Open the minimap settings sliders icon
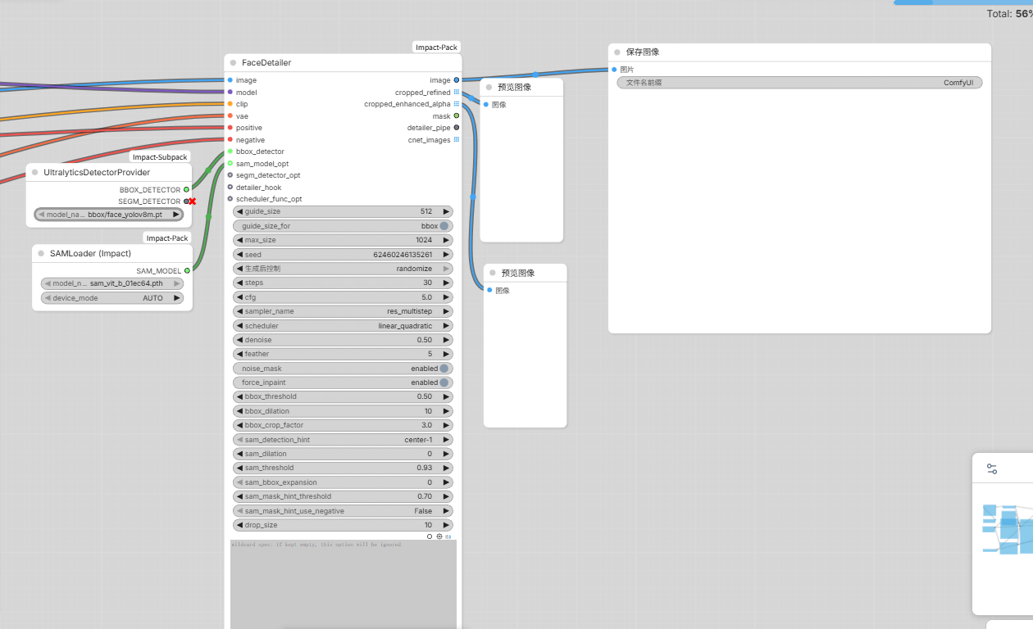This screenshot has height=629, width=1033. point(992,469)
